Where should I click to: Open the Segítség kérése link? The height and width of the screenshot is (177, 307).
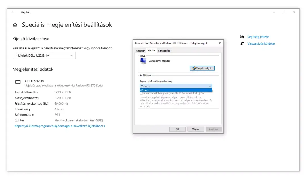[x=258, y=37]
